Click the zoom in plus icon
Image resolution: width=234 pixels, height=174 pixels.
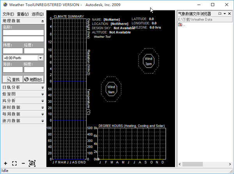(5, 164)
